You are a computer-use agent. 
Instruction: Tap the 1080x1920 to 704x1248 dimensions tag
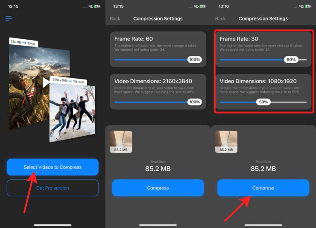click(x=70, y=81)
